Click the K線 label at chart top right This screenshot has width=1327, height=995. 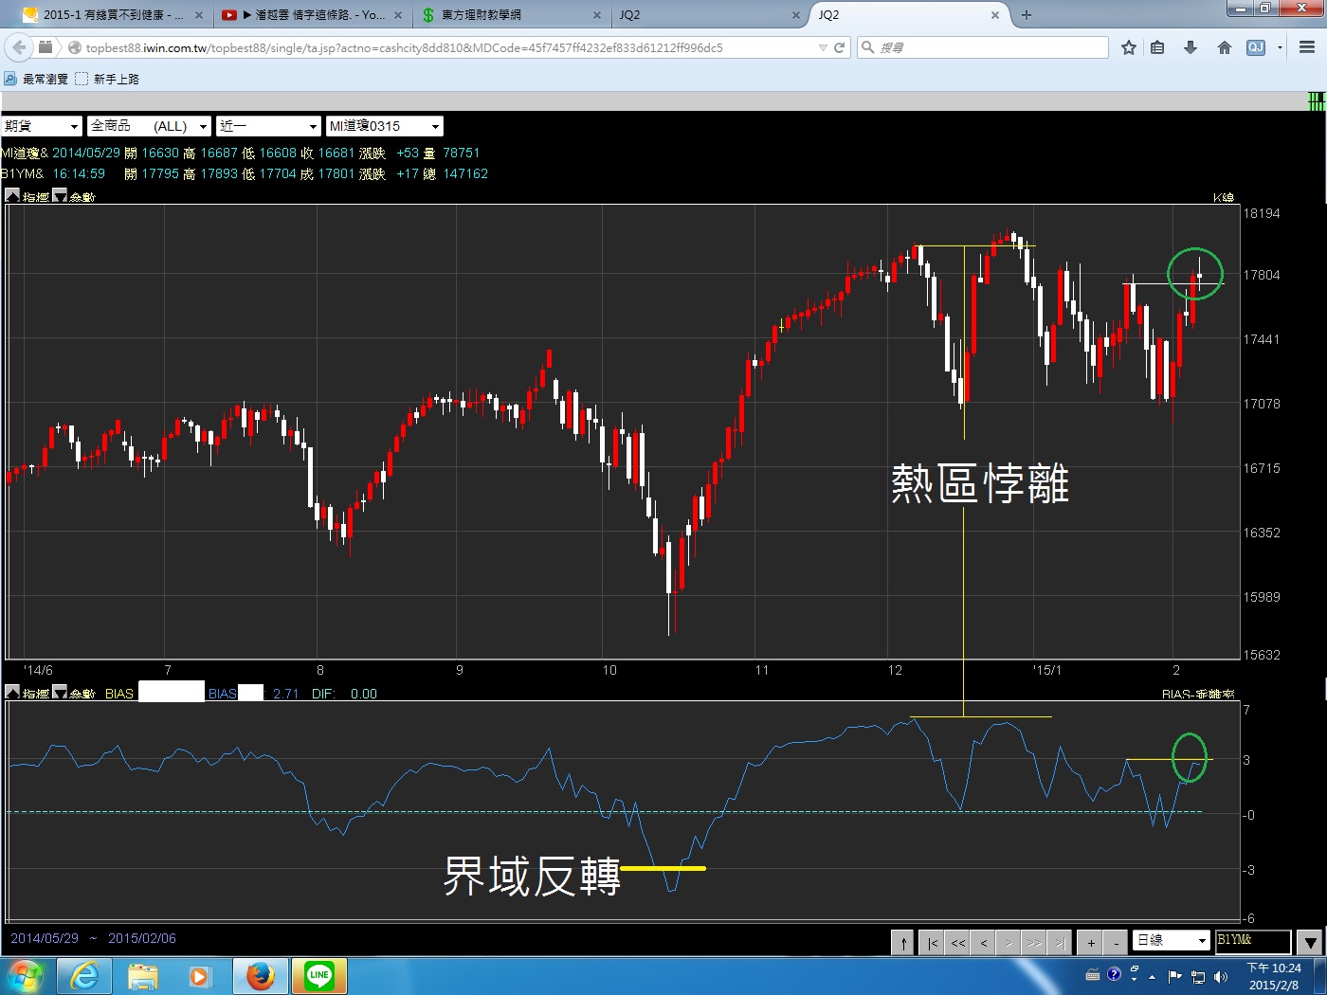click(1224, 197)
